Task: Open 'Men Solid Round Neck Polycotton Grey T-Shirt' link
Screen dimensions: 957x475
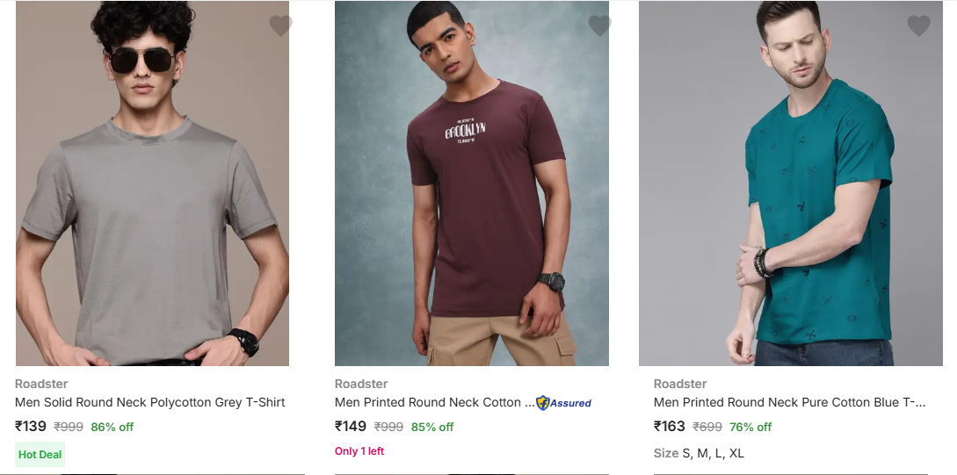Action: [x=150, y=402]
